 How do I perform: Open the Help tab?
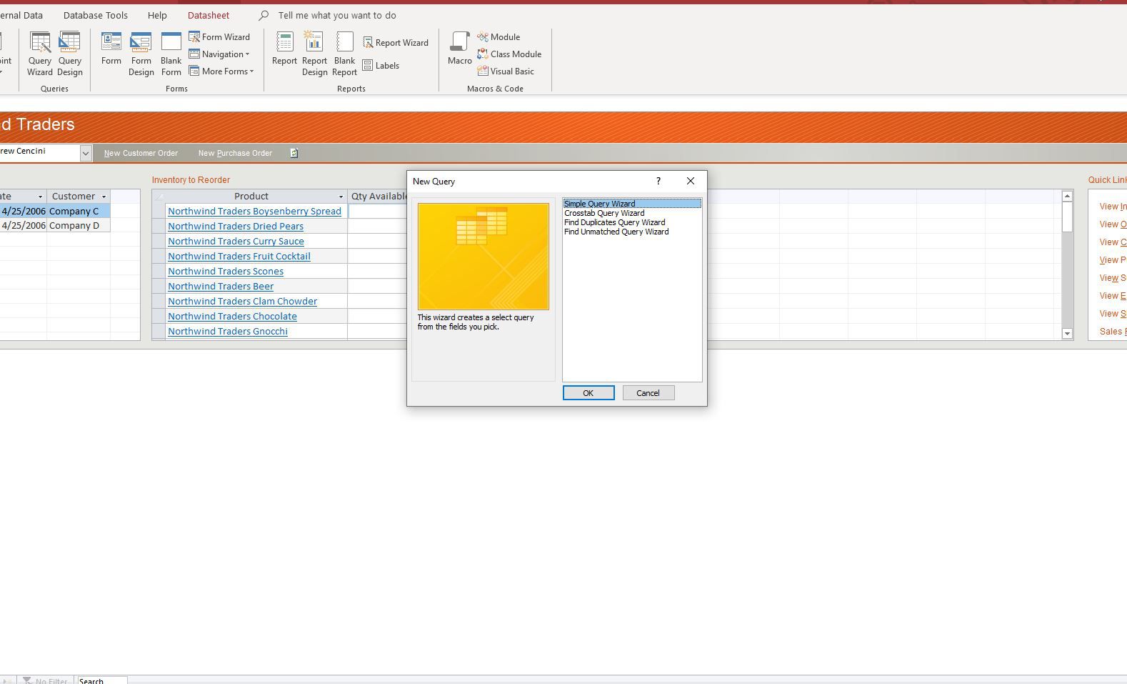(157, 15)
